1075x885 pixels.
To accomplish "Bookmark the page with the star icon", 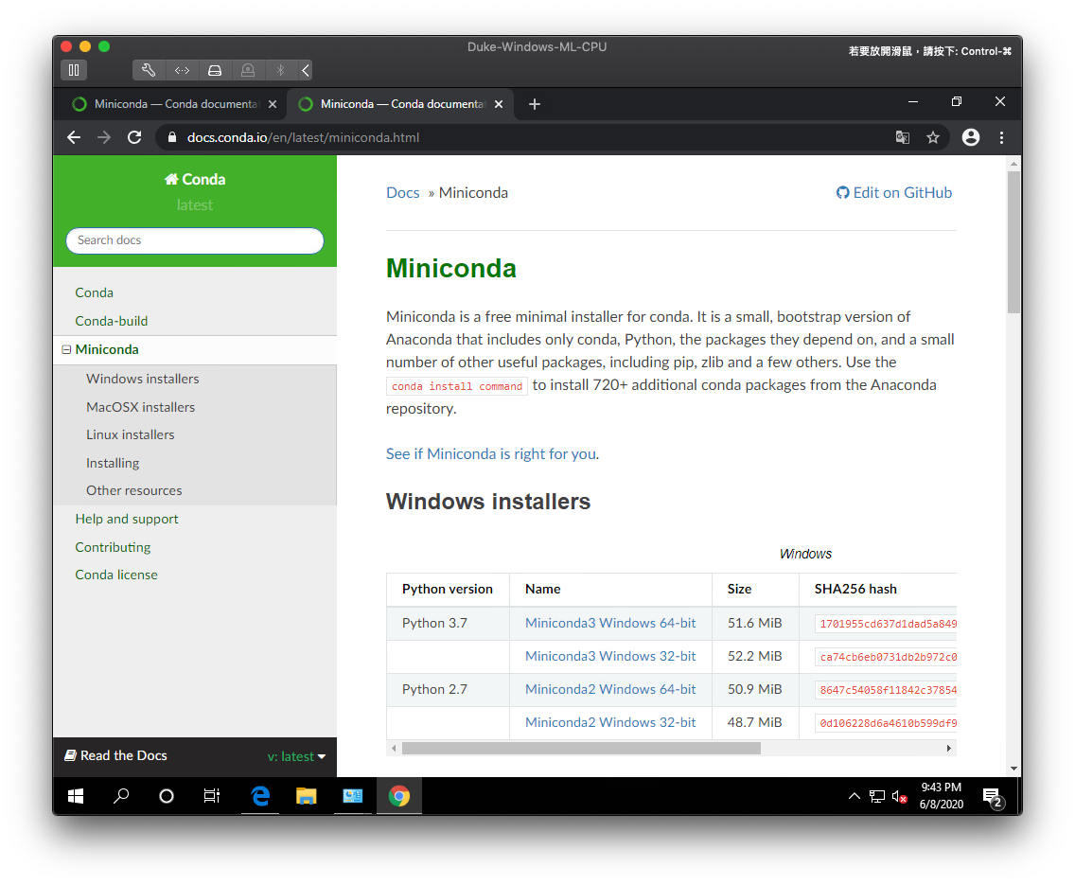I will pos(933,137).
